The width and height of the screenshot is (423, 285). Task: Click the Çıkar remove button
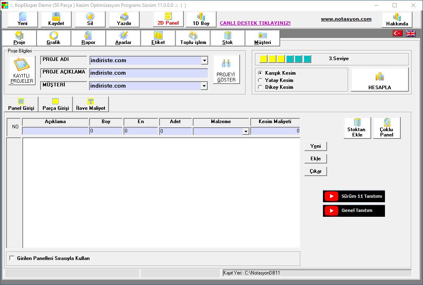tap(316, 171)
